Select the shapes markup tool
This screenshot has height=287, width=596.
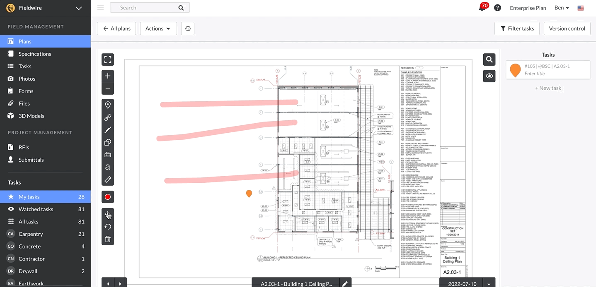(x=108, y=142)
